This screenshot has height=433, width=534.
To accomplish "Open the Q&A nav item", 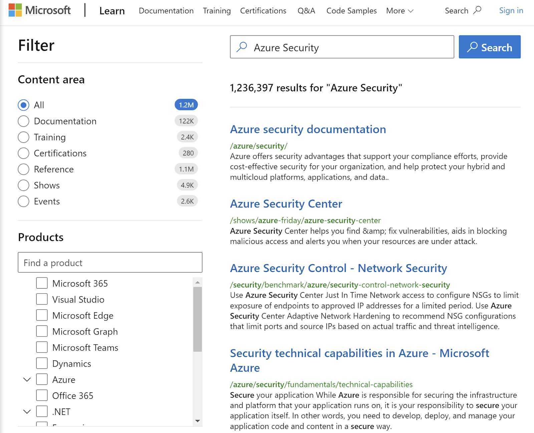I will coord(306,11).
